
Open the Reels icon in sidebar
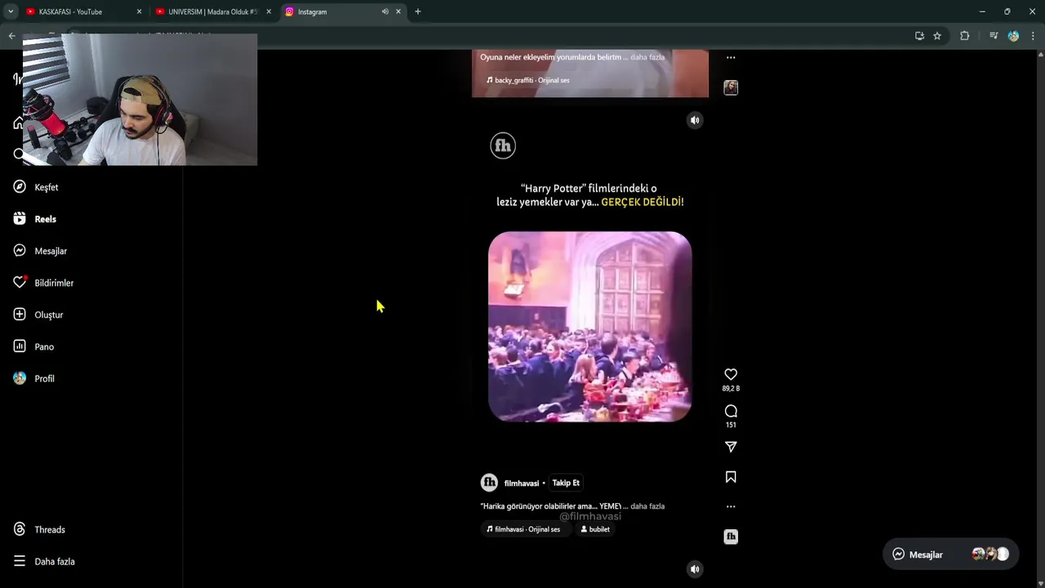(20, 219)
